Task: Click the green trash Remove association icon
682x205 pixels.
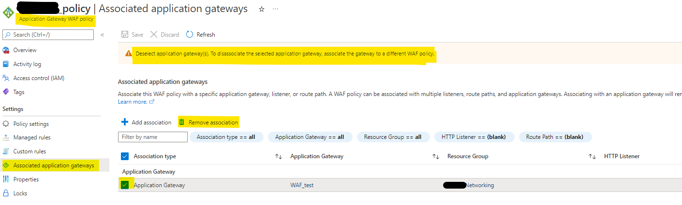Action: pyautogui.click(x=182, y=122)
